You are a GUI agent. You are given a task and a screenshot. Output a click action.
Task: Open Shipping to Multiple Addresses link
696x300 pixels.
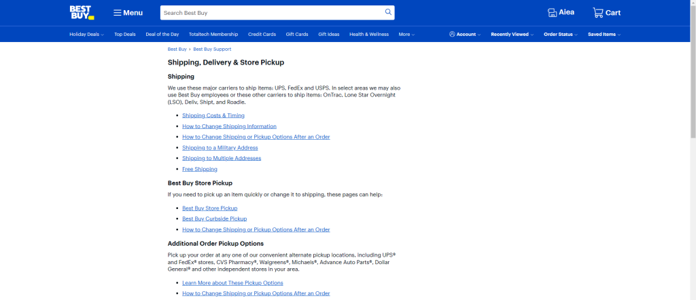222,158
